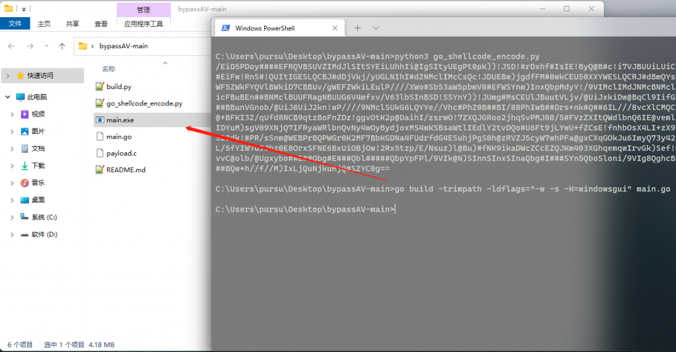Screen dimensions: 676x352
Task: Open a new terminal tab
Action: (357, 28)
